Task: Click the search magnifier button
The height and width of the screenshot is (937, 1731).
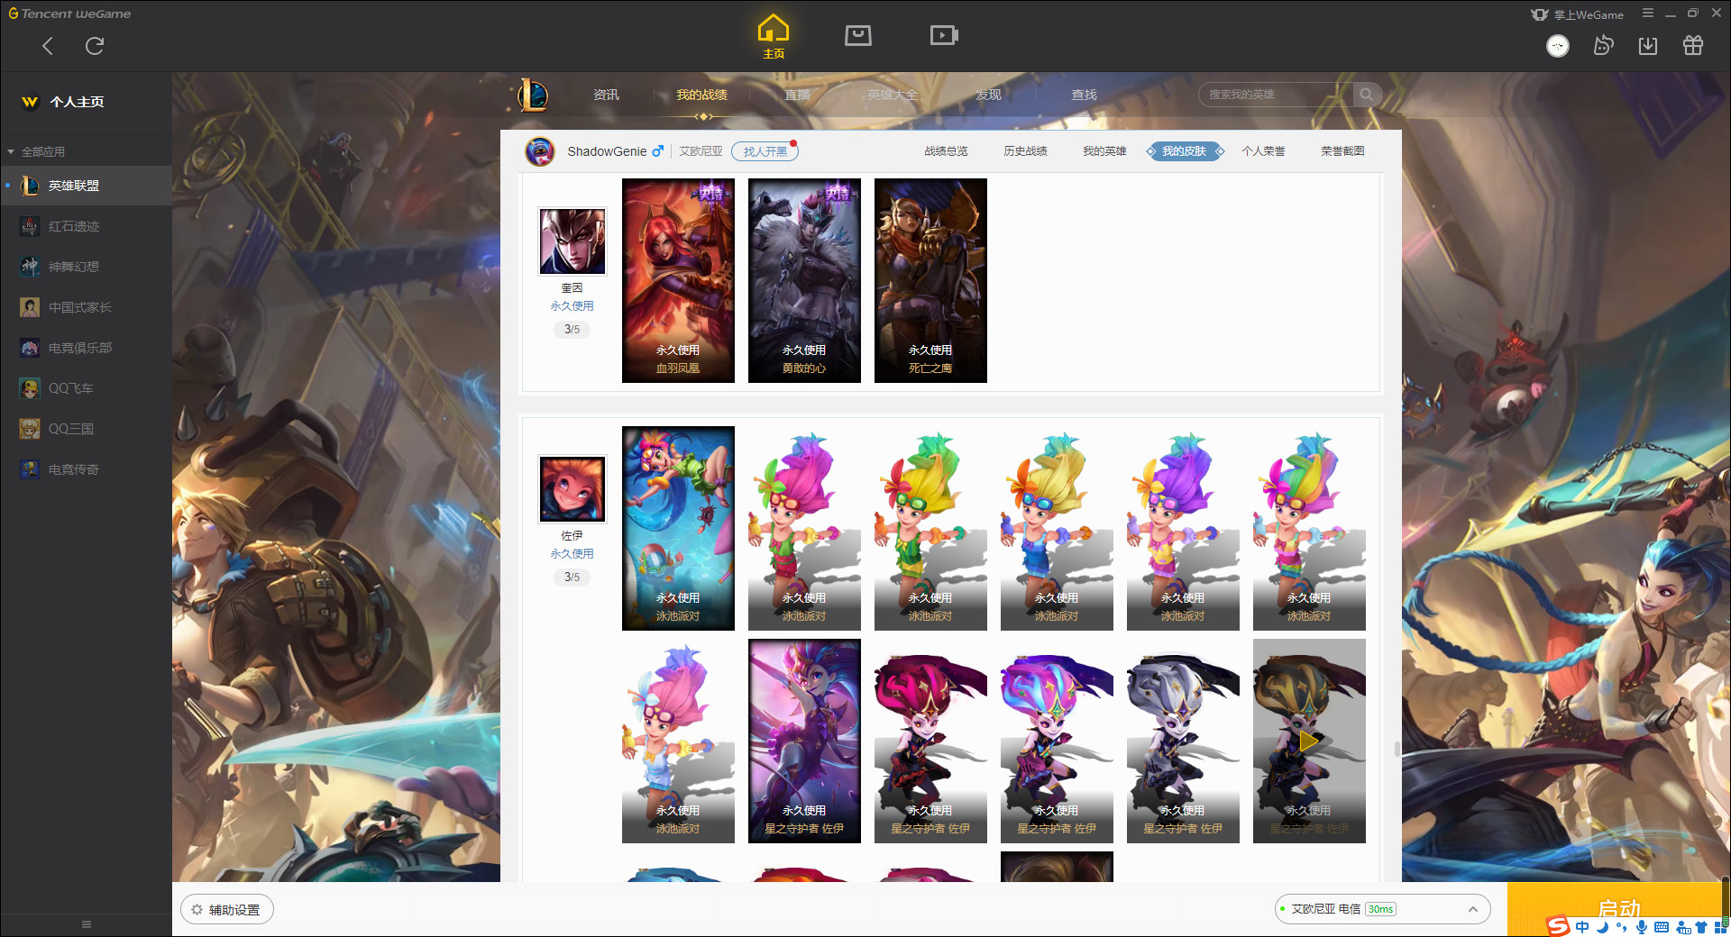Action: tap(1366, 95)
